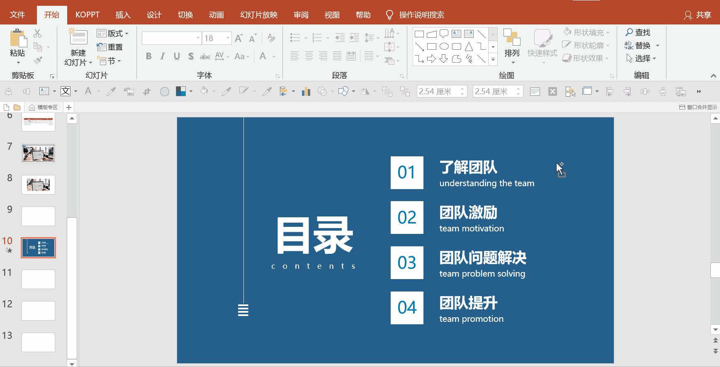Open the 文件 file tab
720x367 pixels.
tap(17, 15)
